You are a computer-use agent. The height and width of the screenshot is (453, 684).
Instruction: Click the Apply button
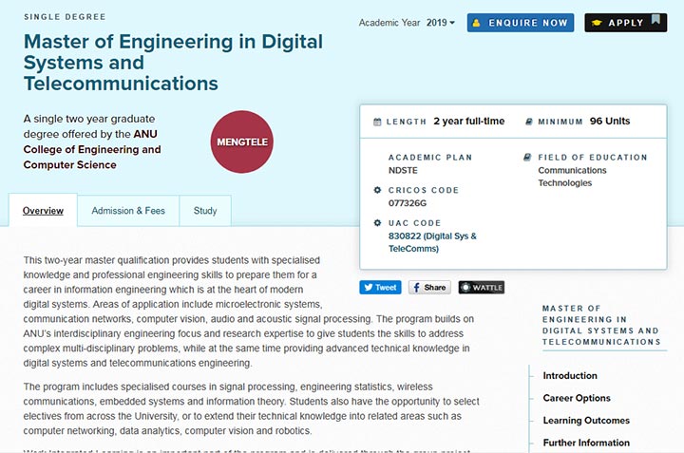[625, 23]
